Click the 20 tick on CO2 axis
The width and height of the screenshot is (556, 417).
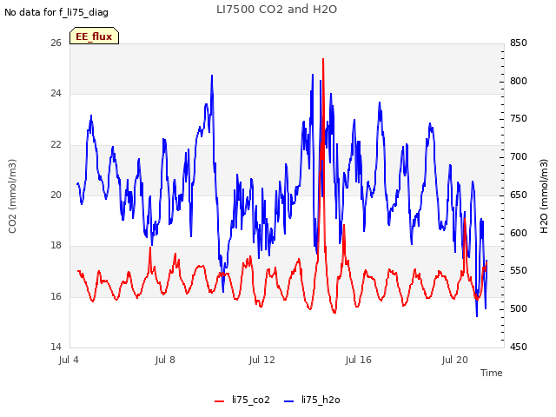point(56,195)
